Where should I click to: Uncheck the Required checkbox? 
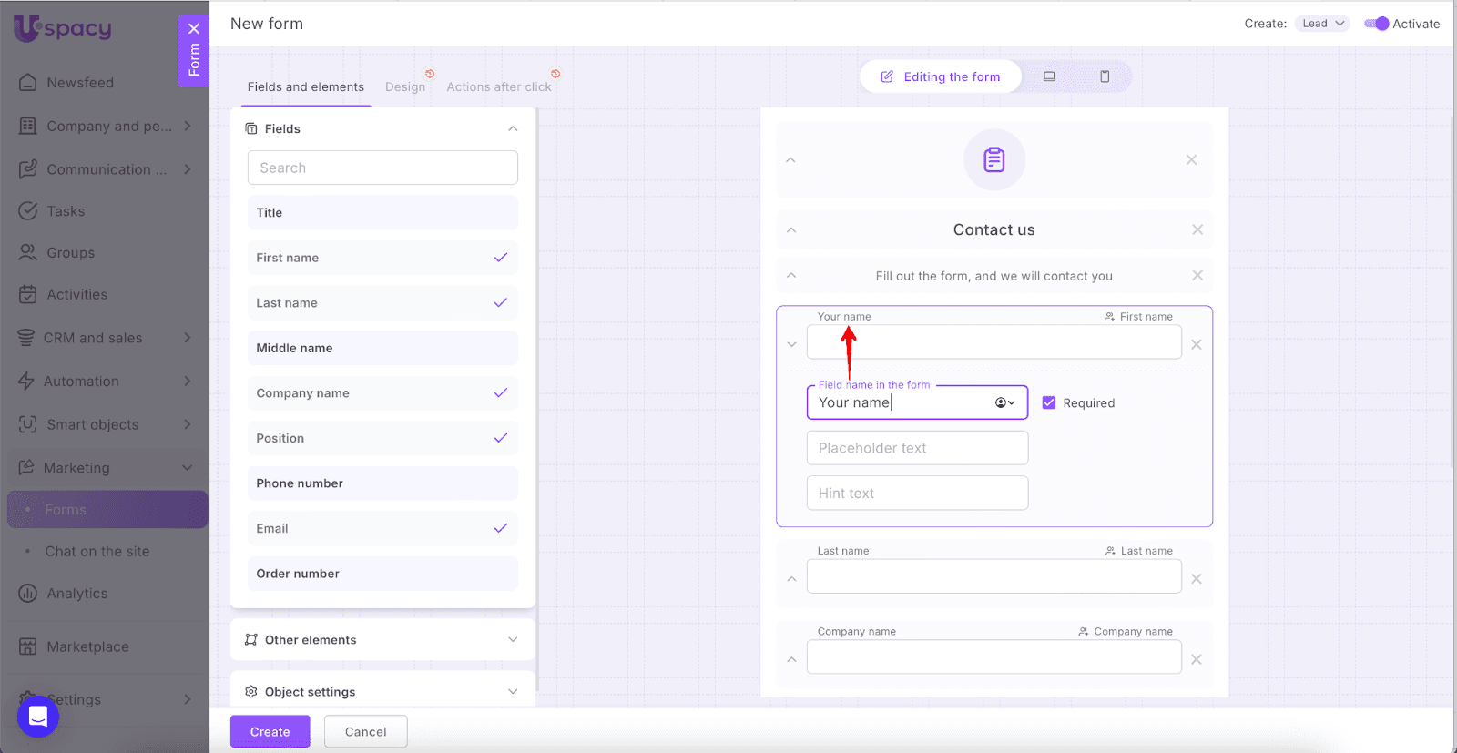(x=1049, y=402)
